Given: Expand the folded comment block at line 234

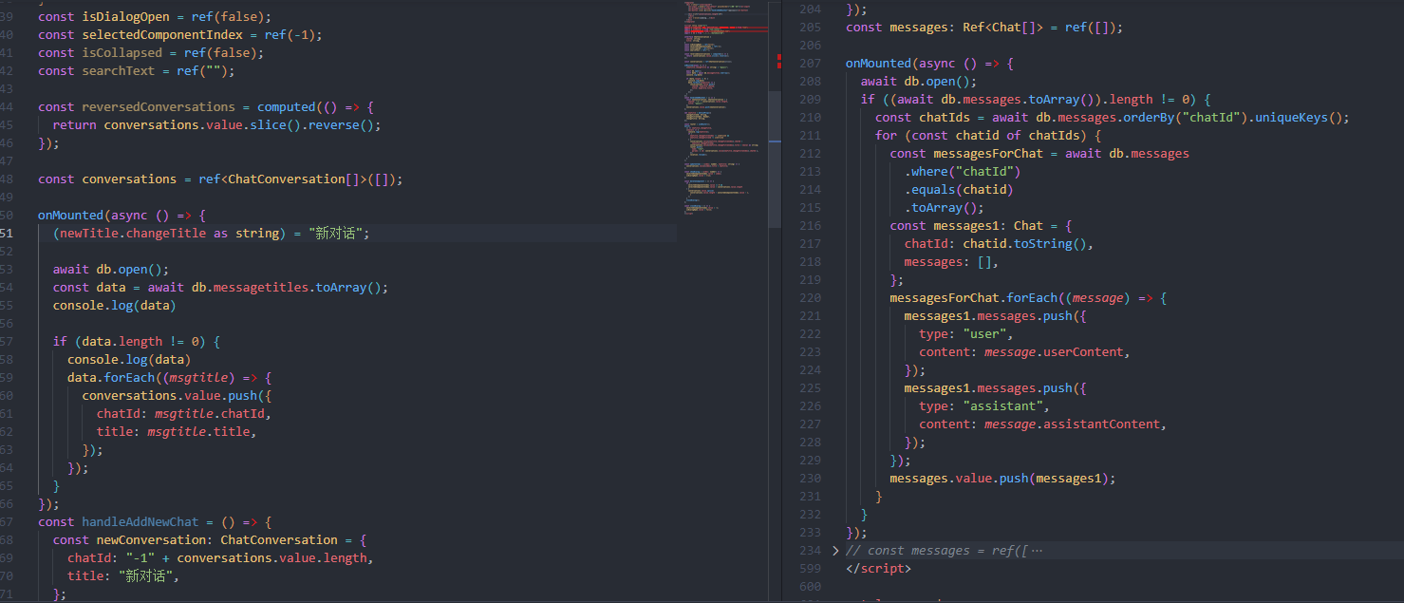Looking at the screenshot, I should [835, 551].
